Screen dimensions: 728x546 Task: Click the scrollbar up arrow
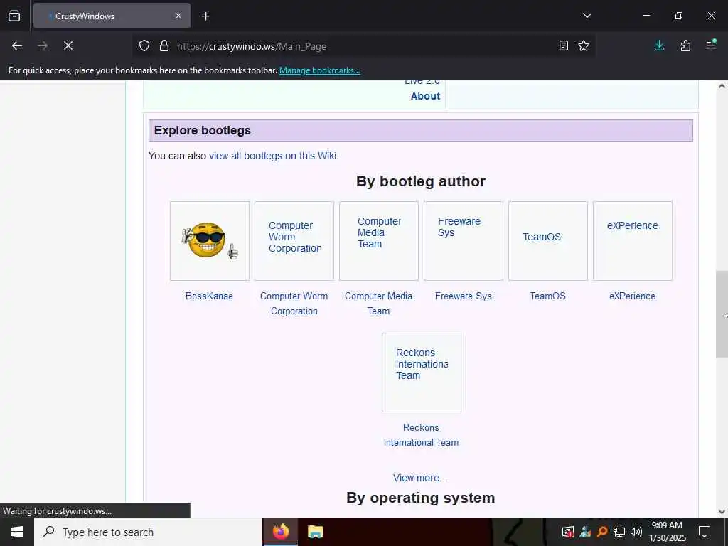(x=722, y=86)
